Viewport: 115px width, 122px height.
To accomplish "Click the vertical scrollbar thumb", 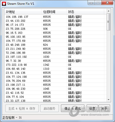I will tap(109, 22).
